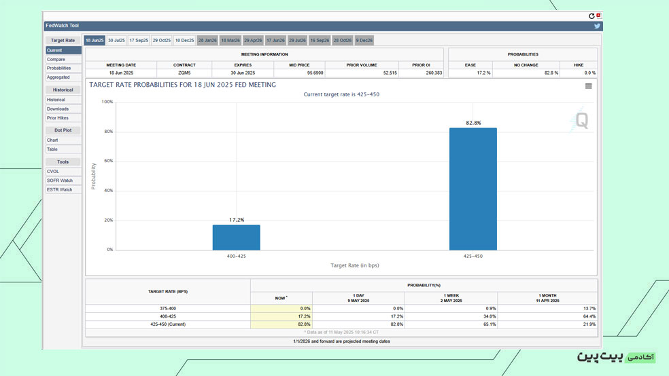This screenshot has height=376, width=669.
Task: Click the expires value 30 Jun 2025
Action: pyautogui.click(x=243, y=73)
